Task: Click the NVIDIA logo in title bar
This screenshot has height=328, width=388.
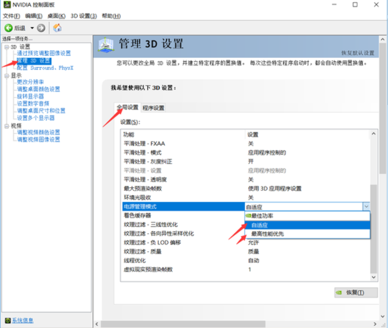Action: pos(6,5)
